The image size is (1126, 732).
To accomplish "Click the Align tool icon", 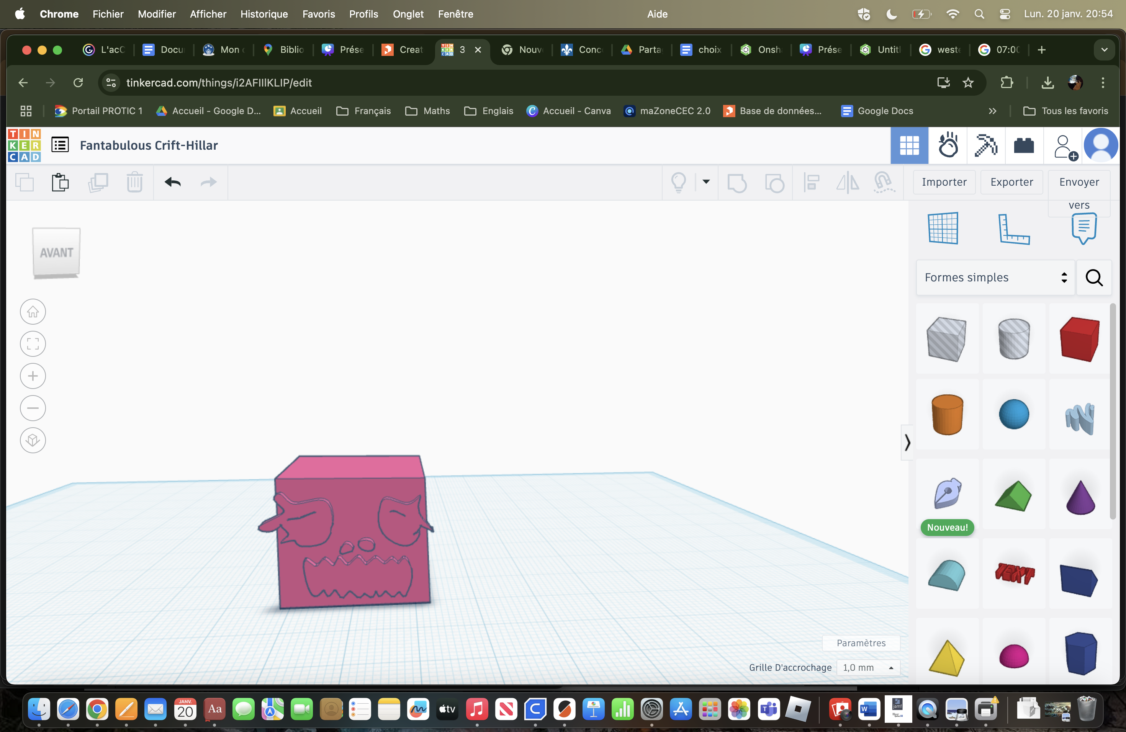I will coord(812,182).
